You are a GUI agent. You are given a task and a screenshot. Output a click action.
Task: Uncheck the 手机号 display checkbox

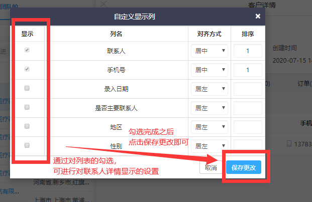tap(27, 69)
